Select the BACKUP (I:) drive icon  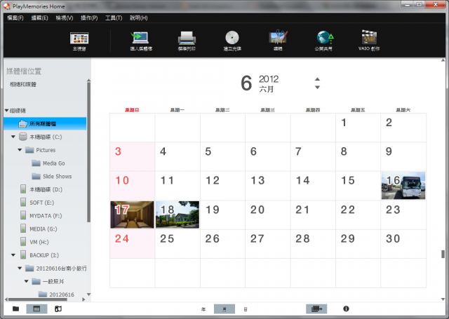point(23,255)
